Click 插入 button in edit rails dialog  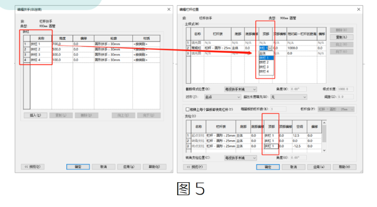[x=35, y=115]
